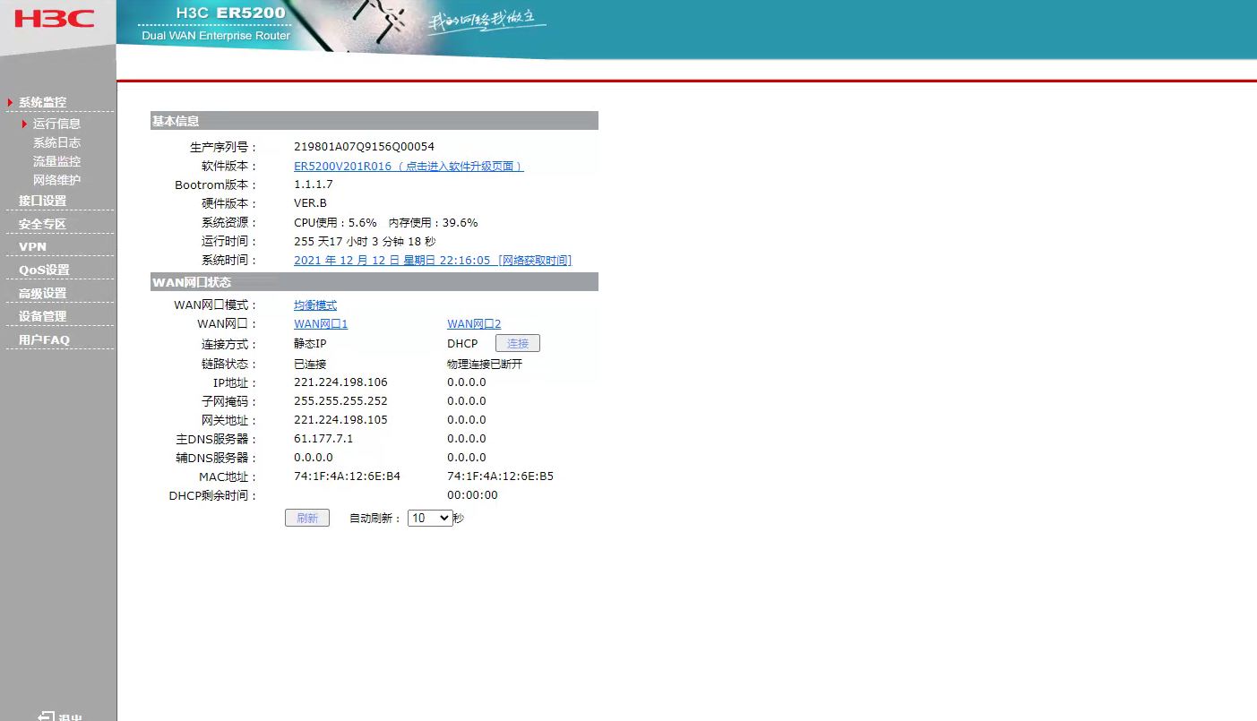
Task: Click the DHCP remaining time 00:00:00
Action: (472, 495)
